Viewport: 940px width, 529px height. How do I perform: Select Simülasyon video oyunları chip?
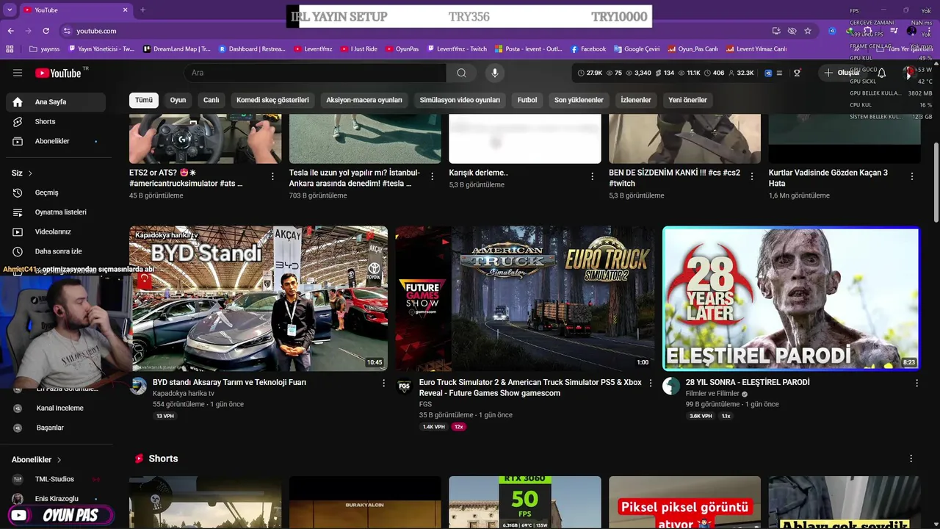[460, 100]
